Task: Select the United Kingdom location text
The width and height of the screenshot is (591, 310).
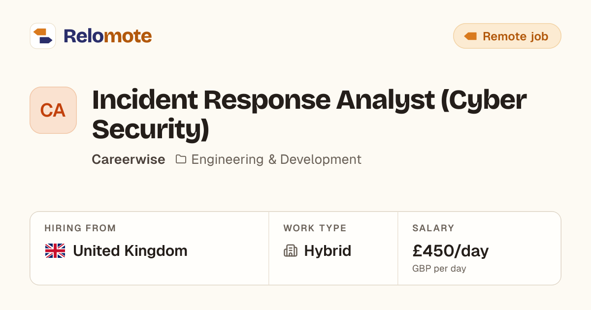Action: point(130,251)
